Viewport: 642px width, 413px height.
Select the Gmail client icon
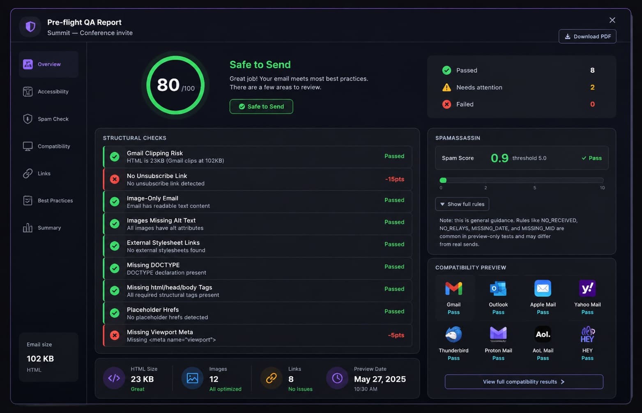point(453,288)
